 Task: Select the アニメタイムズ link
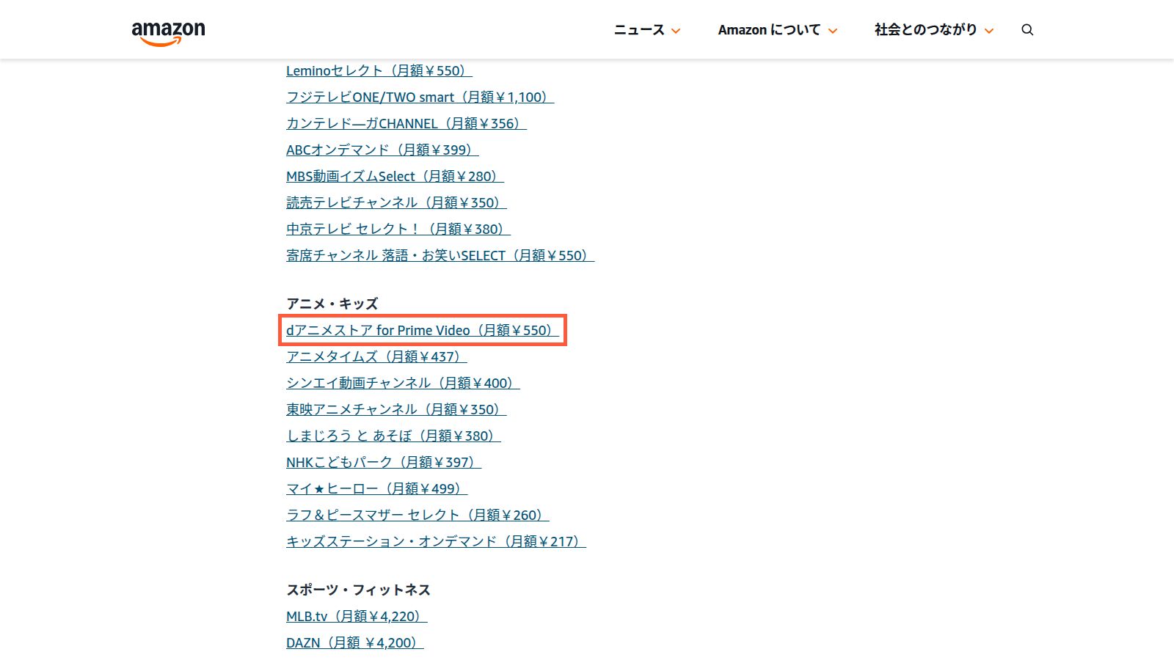click(376, 356)
